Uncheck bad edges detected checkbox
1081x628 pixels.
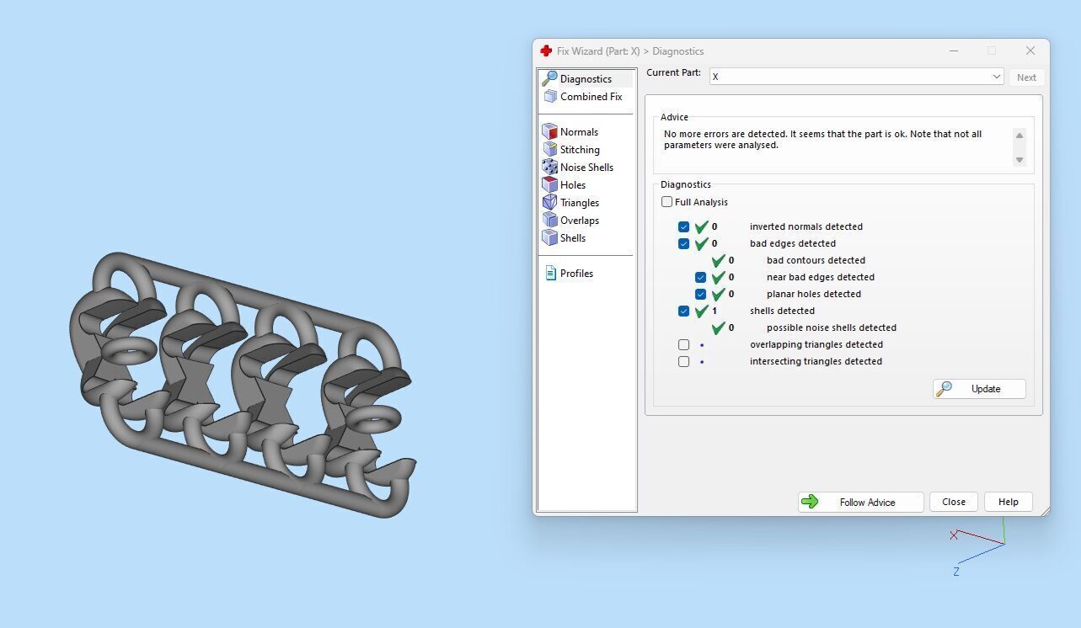683,243
